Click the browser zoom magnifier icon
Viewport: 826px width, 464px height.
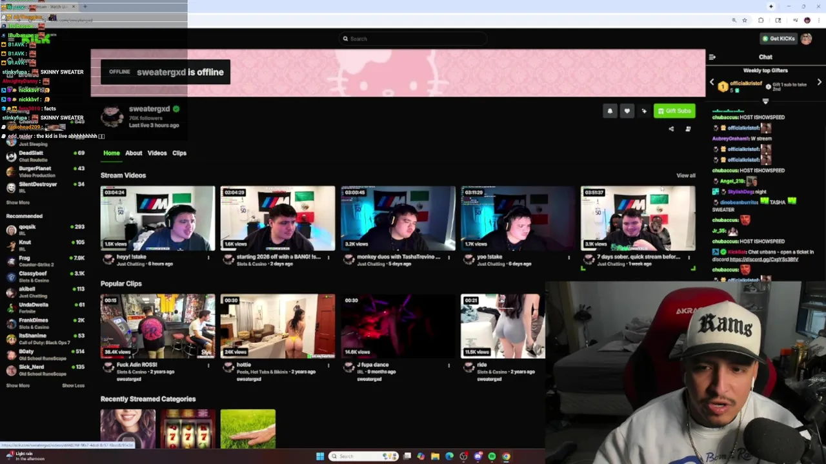coord(734,21)
